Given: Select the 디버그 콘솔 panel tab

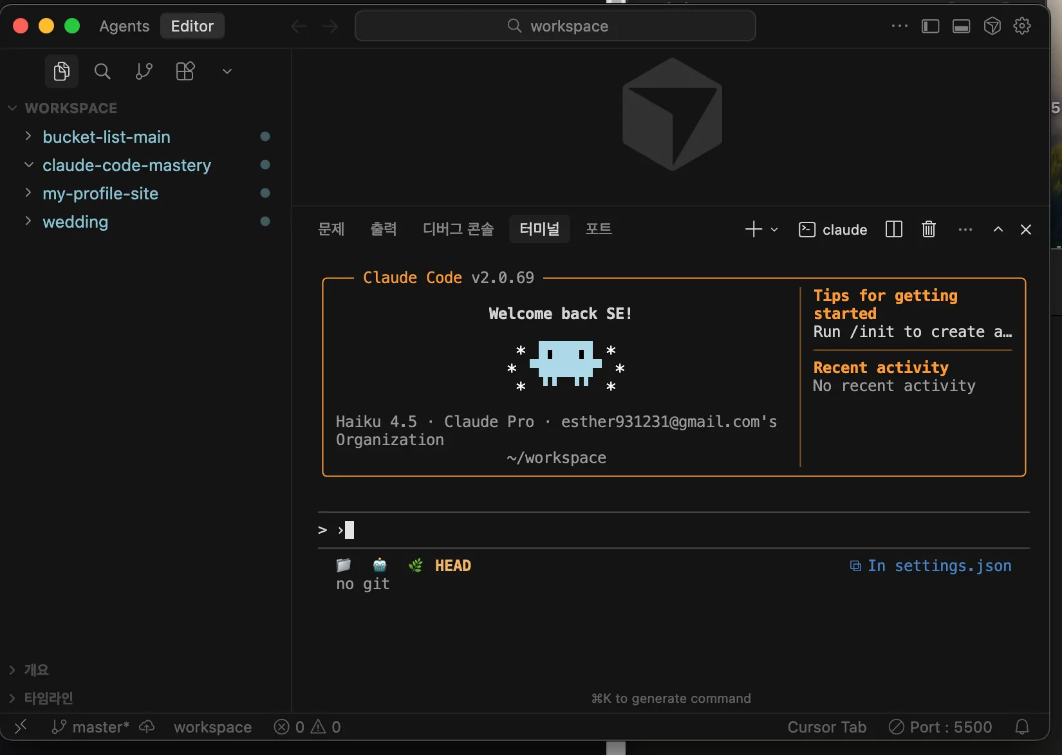Looking at the screenshot, I should pyautogui.click(x=458, y=229).
